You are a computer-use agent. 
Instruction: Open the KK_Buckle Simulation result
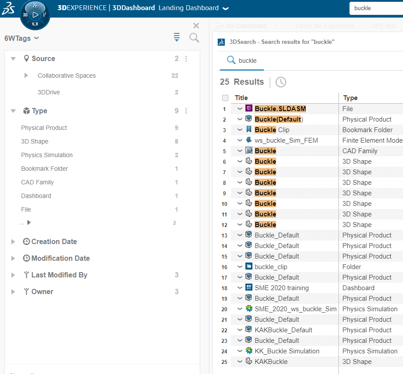287,351
